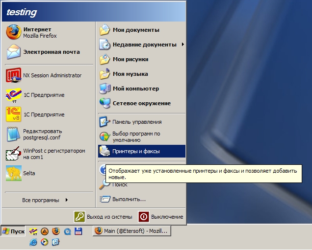Open Выполнить... run dialog
312x250 pixels.
(129, 199)
